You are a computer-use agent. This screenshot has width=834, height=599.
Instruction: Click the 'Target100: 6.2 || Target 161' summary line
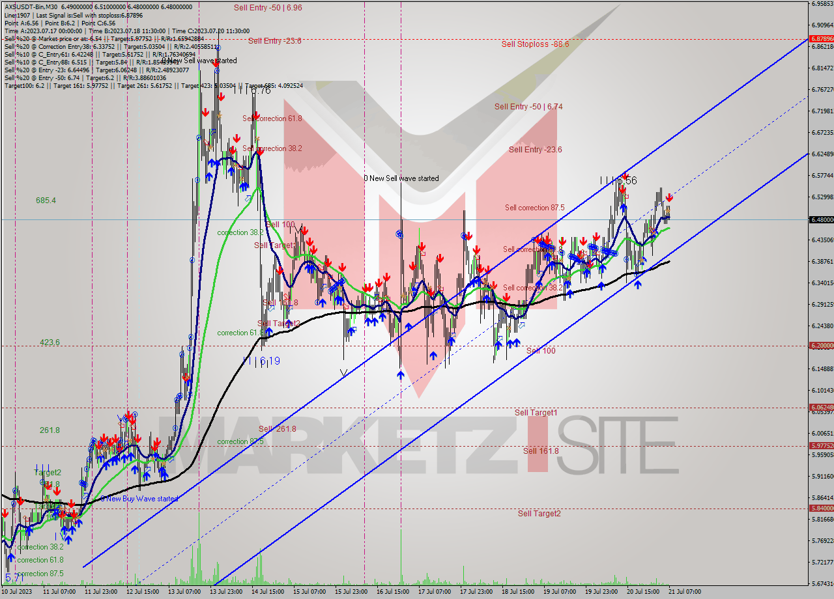click(154, 85)
